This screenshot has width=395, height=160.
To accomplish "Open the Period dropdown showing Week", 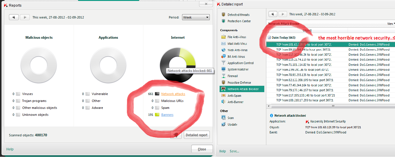I will coord(196,17).
